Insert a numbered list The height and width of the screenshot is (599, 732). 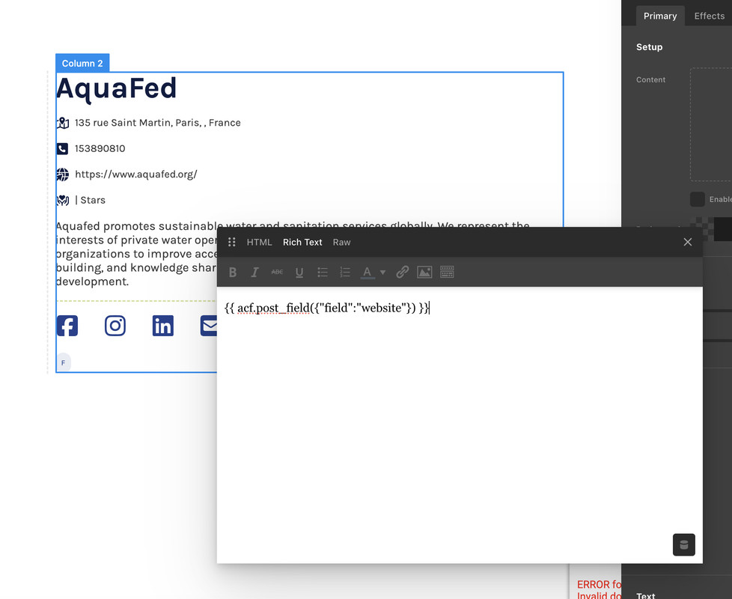tap(344, 273)
